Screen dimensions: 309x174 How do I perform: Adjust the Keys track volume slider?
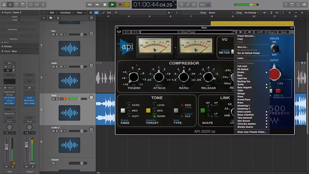pyautogui.click(x=79, y=99)
